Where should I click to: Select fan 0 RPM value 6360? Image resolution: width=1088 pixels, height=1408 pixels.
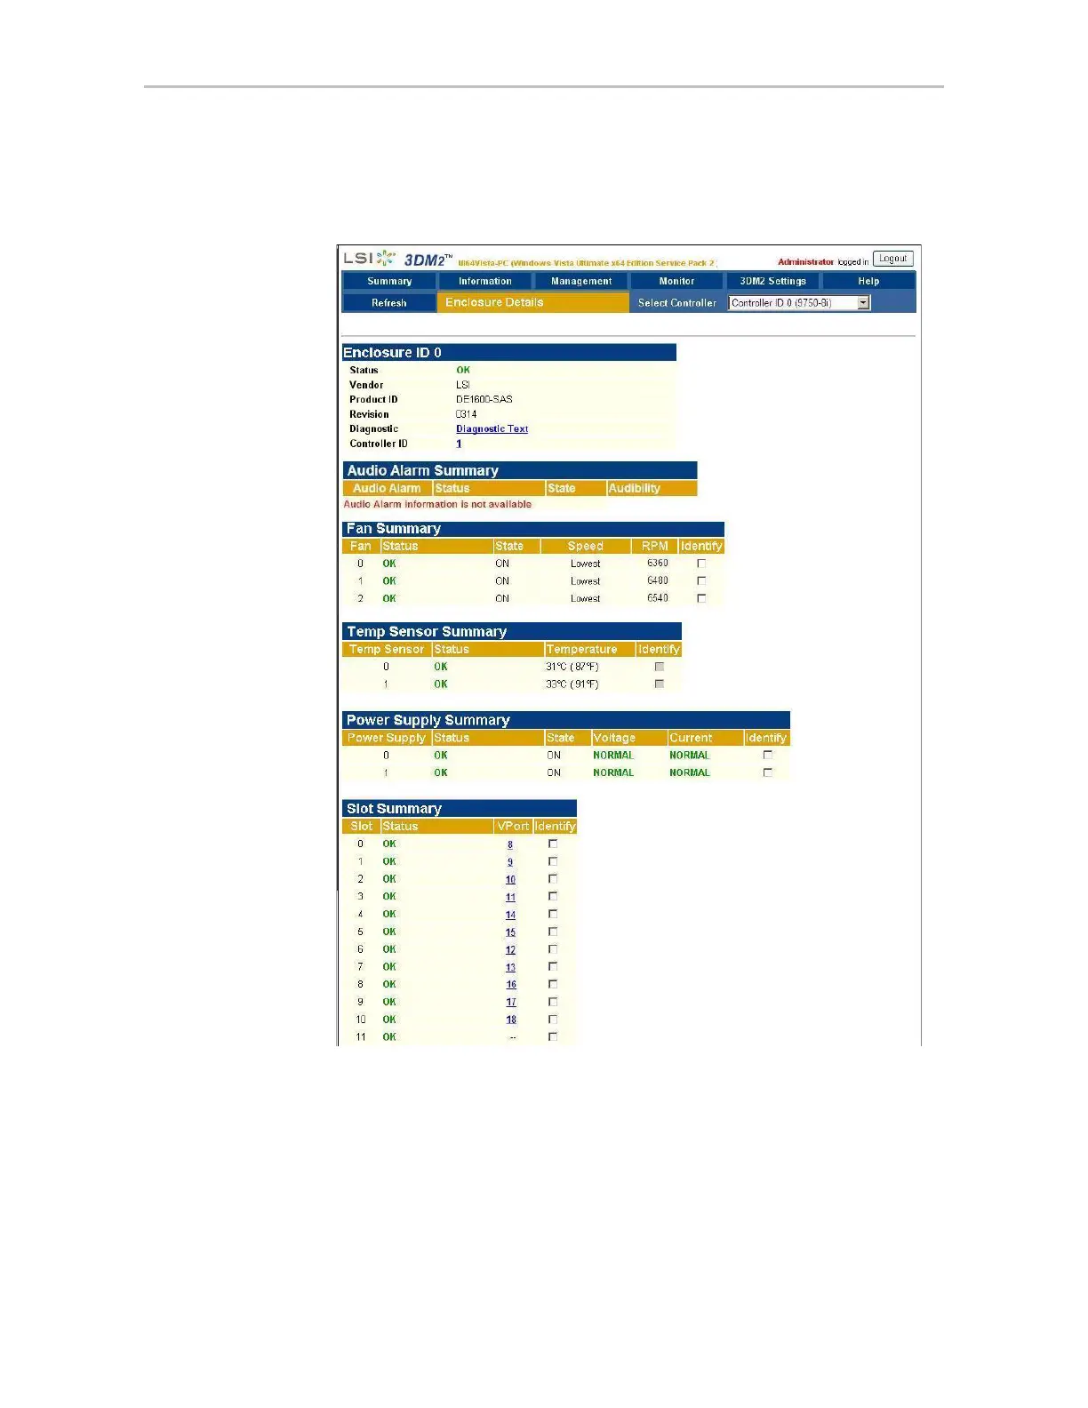coord(658,563)
